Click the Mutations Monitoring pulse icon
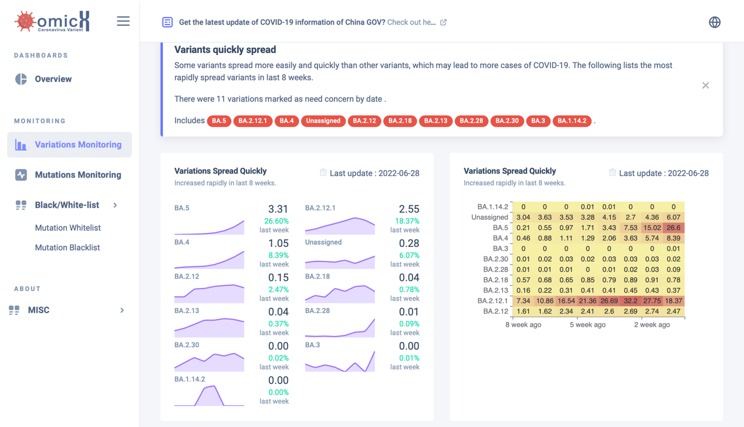The width and height of the screenshot is (744, 427). (21, 175)
